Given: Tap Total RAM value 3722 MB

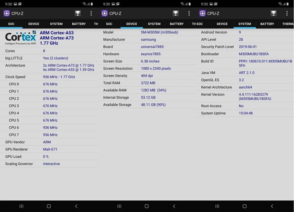Looking at the screenshot, I should tap(148, 83).
